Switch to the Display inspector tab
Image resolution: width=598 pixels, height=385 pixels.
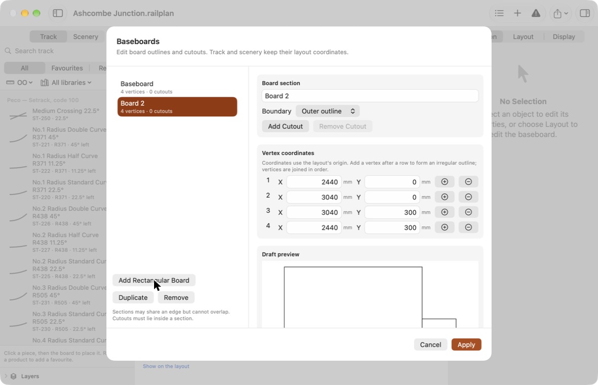click(x=564, y=36)
